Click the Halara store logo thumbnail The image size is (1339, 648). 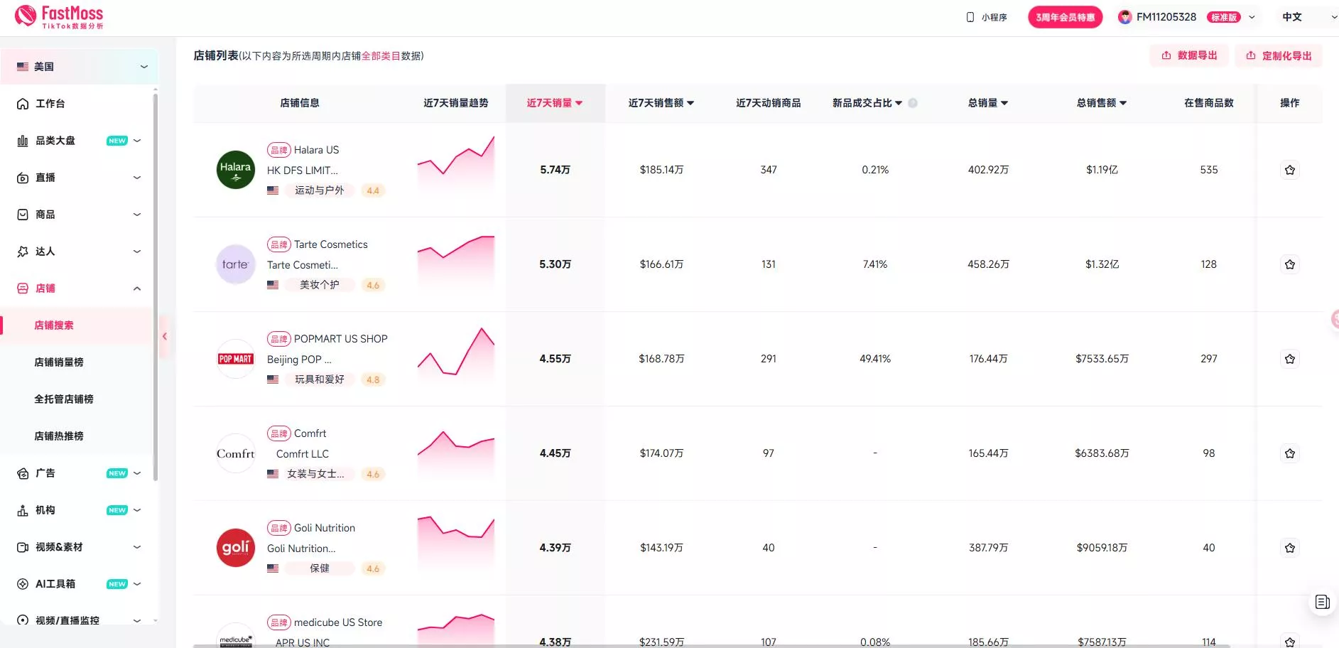click(235, 171)
